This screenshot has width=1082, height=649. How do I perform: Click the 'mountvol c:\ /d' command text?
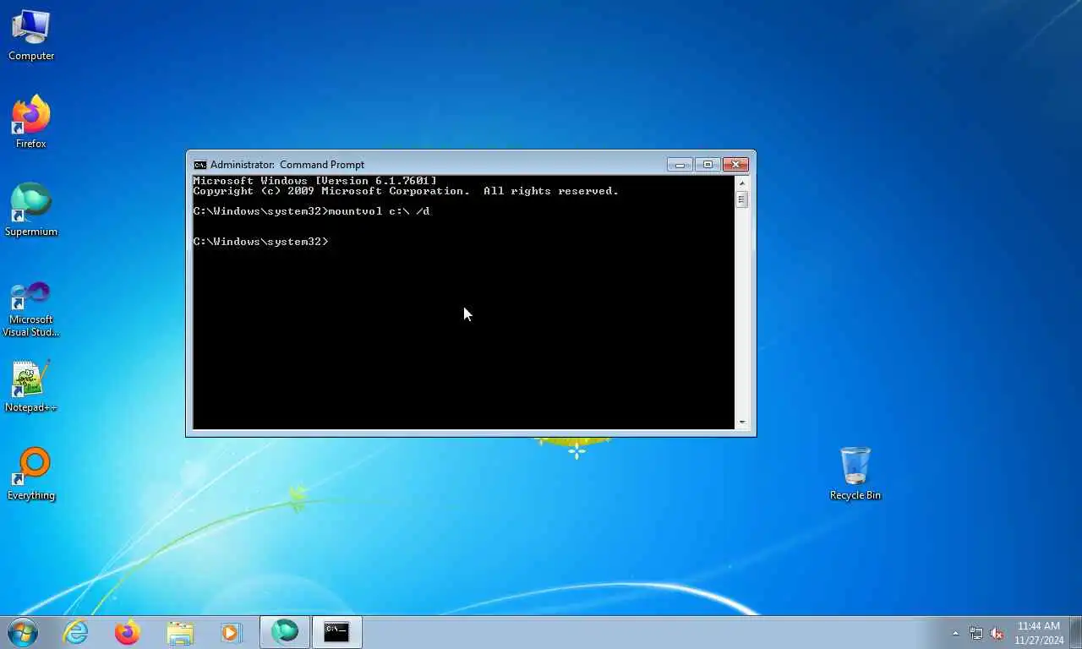point(379,211)
